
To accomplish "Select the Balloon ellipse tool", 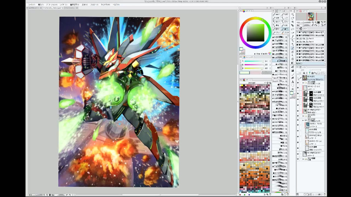I will (292, 85).
